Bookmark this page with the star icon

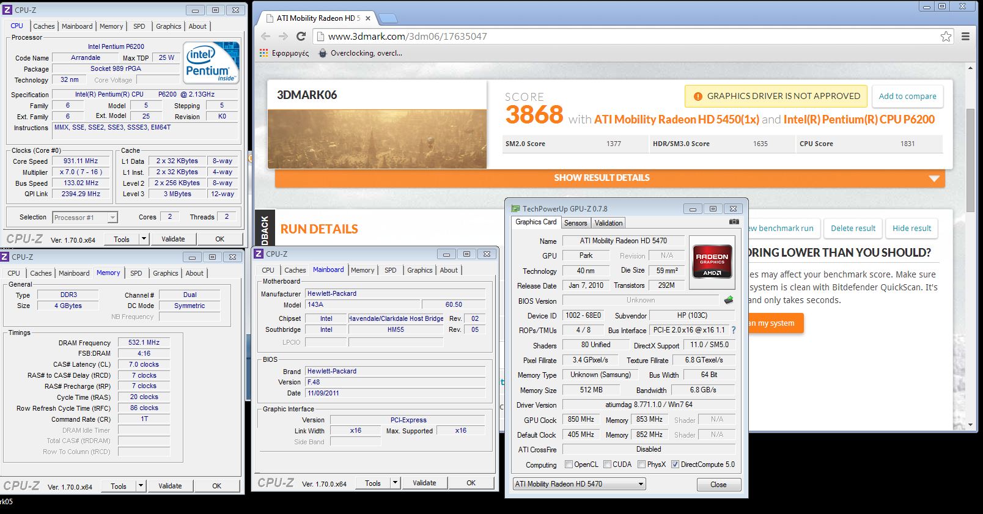tap(946, 37)
